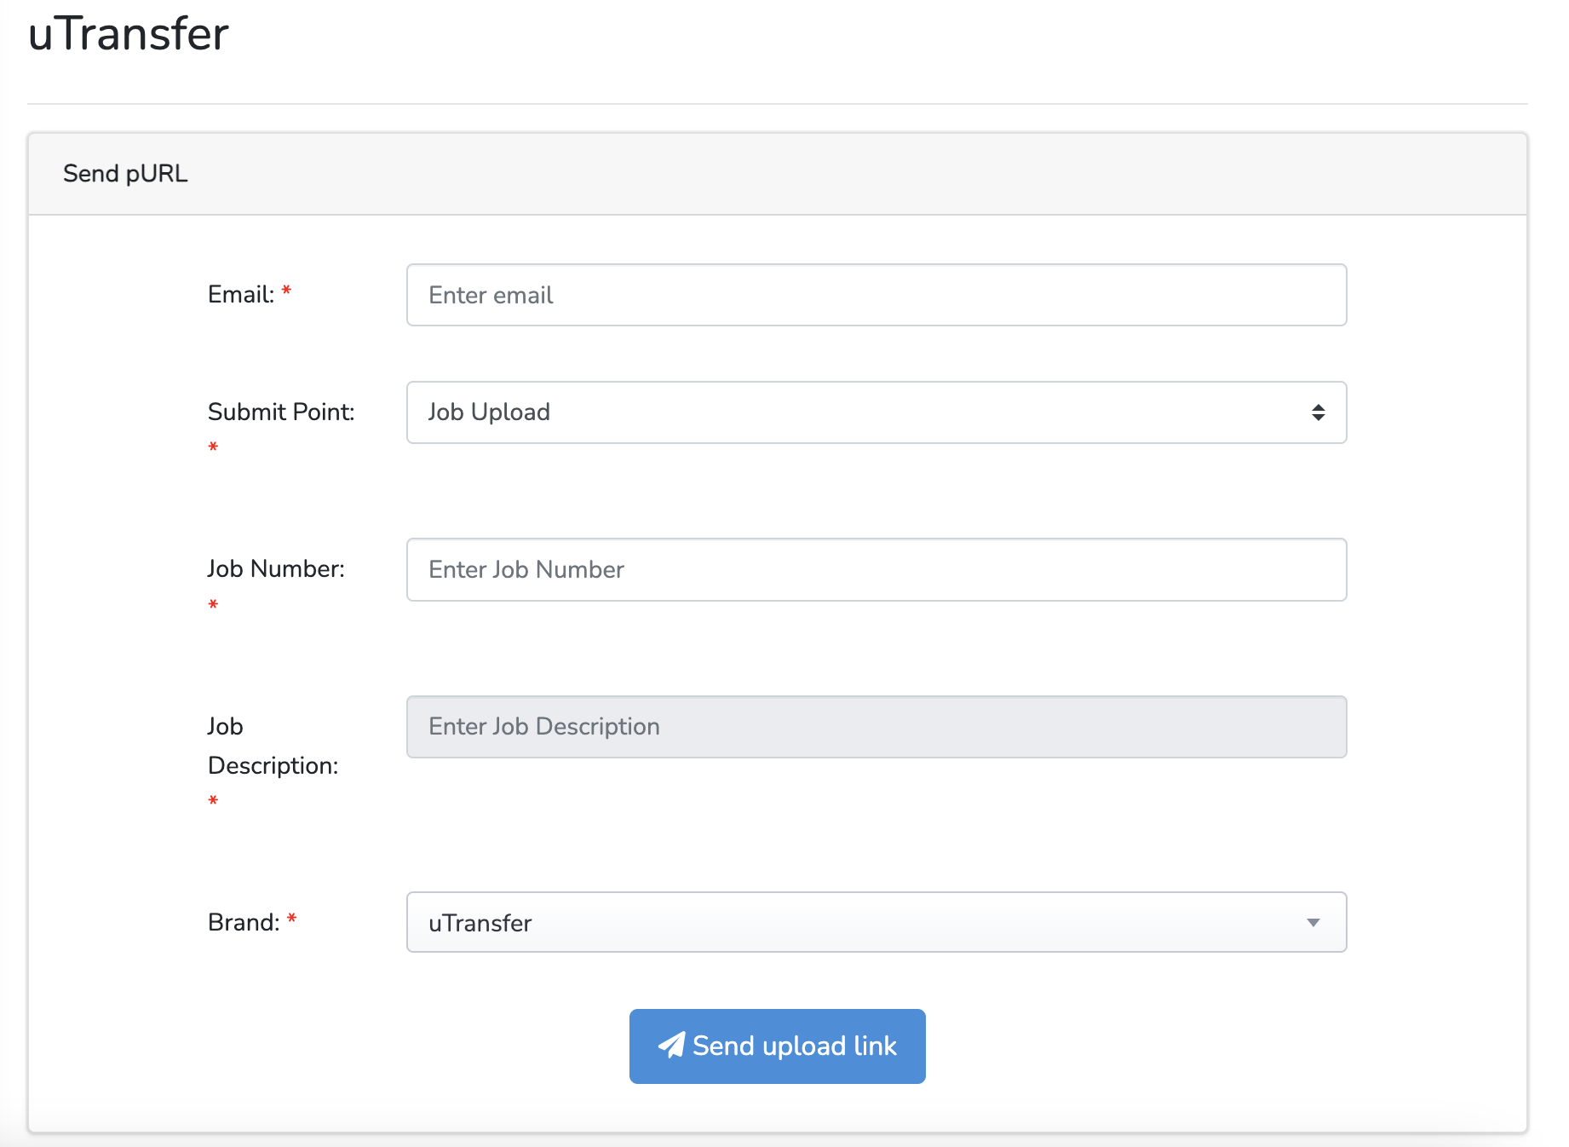1569x1147 pixels.
Task: Click the Submit Point up-down arrows icon
Action: 1318,412
